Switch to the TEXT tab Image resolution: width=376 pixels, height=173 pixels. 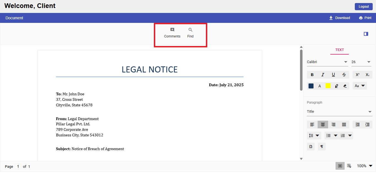[x=339, y=50]
